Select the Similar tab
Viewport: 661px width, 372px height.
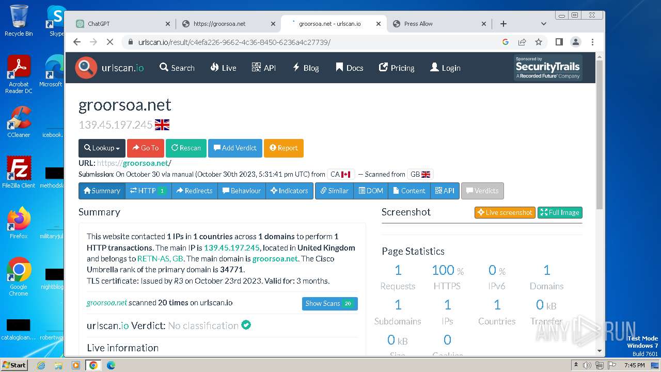coord(334,191)
